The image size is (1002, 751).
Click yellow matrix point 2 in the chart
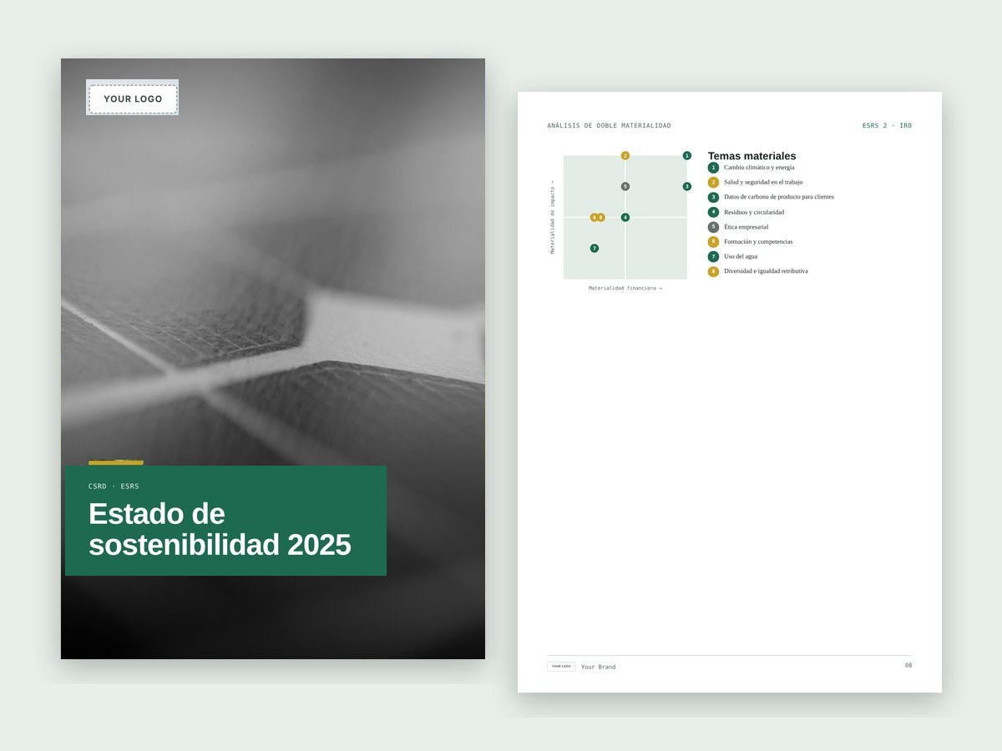[625, 156]
